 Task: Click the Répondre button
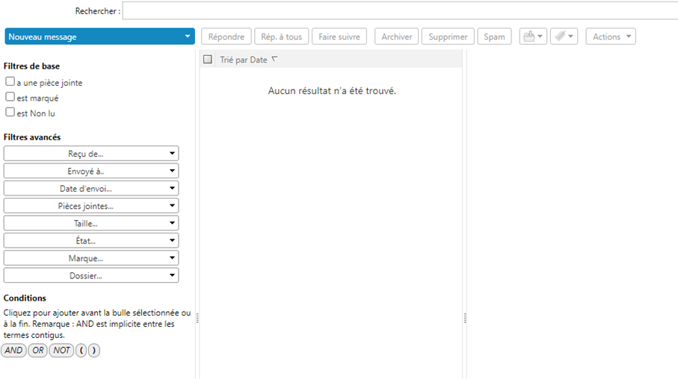[x=226, y=37]
